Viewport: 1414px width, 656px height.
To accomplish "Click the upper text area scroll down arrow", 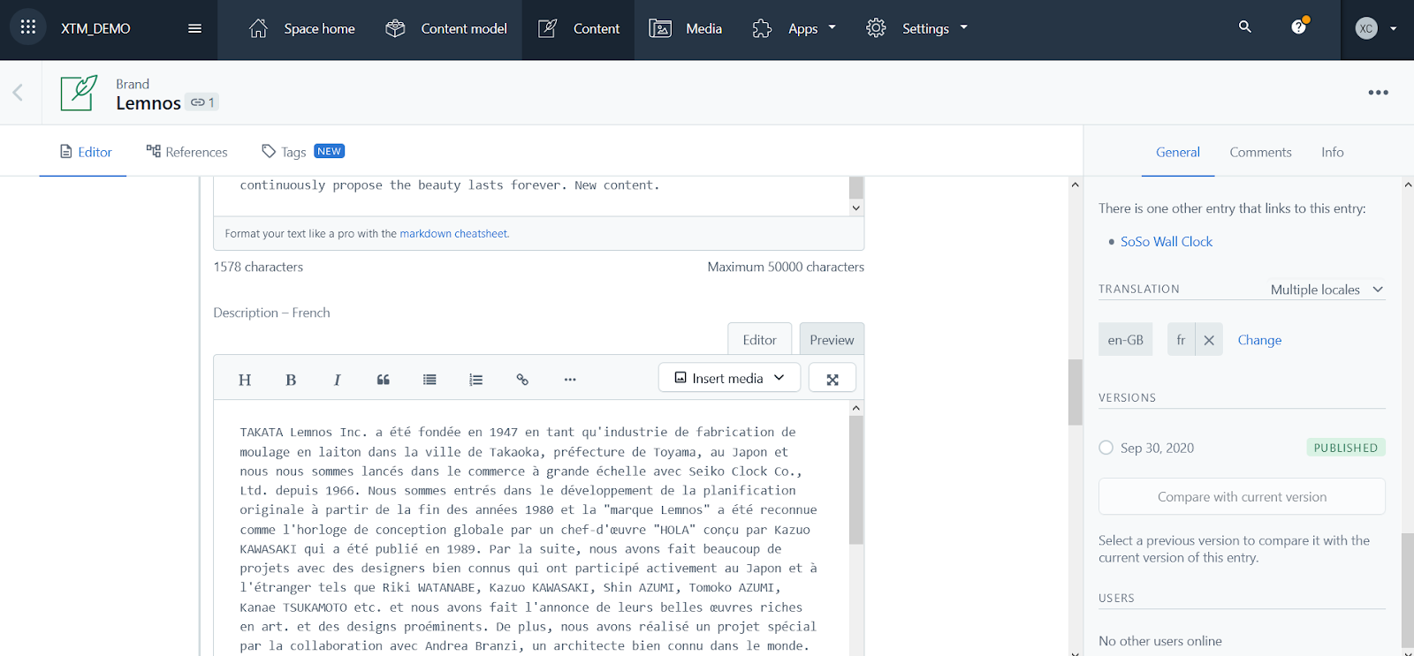I will [855, 208].
